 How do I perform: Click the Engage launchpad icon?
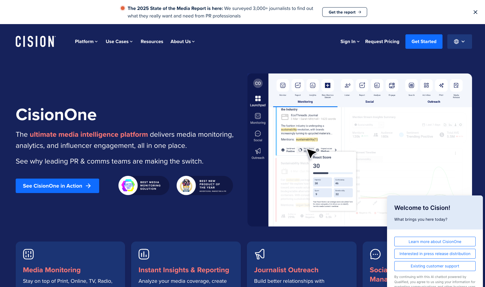click(392, 86)
